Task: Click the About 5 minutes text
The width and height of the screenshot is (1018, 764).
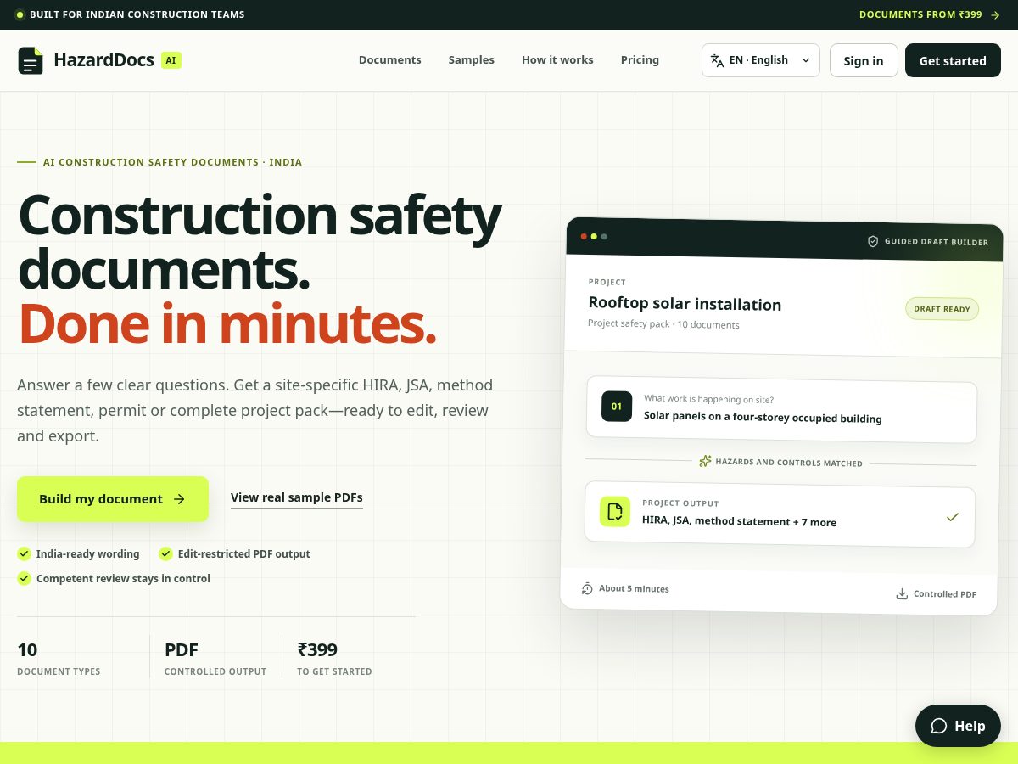Action: click(634, 588)
